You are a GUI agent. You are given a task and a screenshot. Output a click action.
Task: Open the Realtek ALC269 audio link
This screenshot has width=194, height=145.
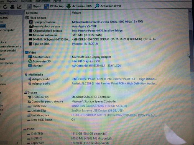coord(114,83)
